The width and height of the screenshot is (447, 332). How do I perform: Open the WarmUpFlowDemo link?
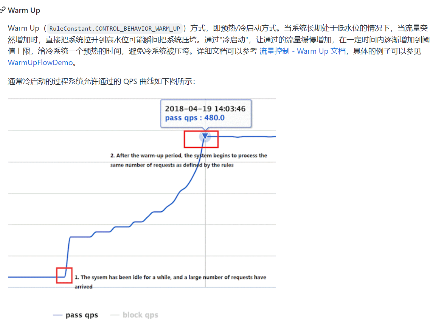click(x=40, y=63)
